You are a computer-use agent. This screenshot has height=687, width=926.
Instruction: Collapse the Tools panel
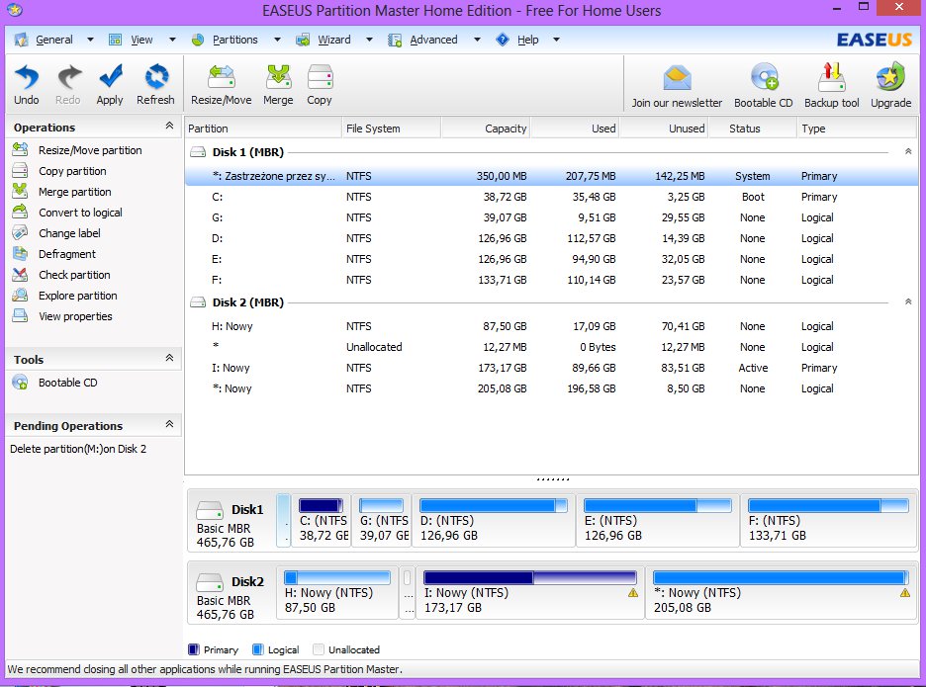(x=169, y=358)
